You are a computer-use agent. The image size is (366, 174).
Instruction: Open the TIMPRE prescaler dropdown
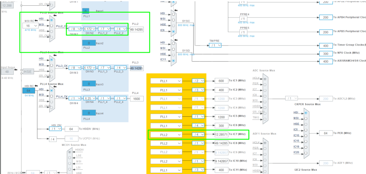(x=215, y=45)
